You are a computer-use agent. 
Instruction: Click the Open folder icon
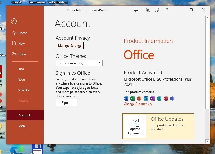(x=14, y=54)
